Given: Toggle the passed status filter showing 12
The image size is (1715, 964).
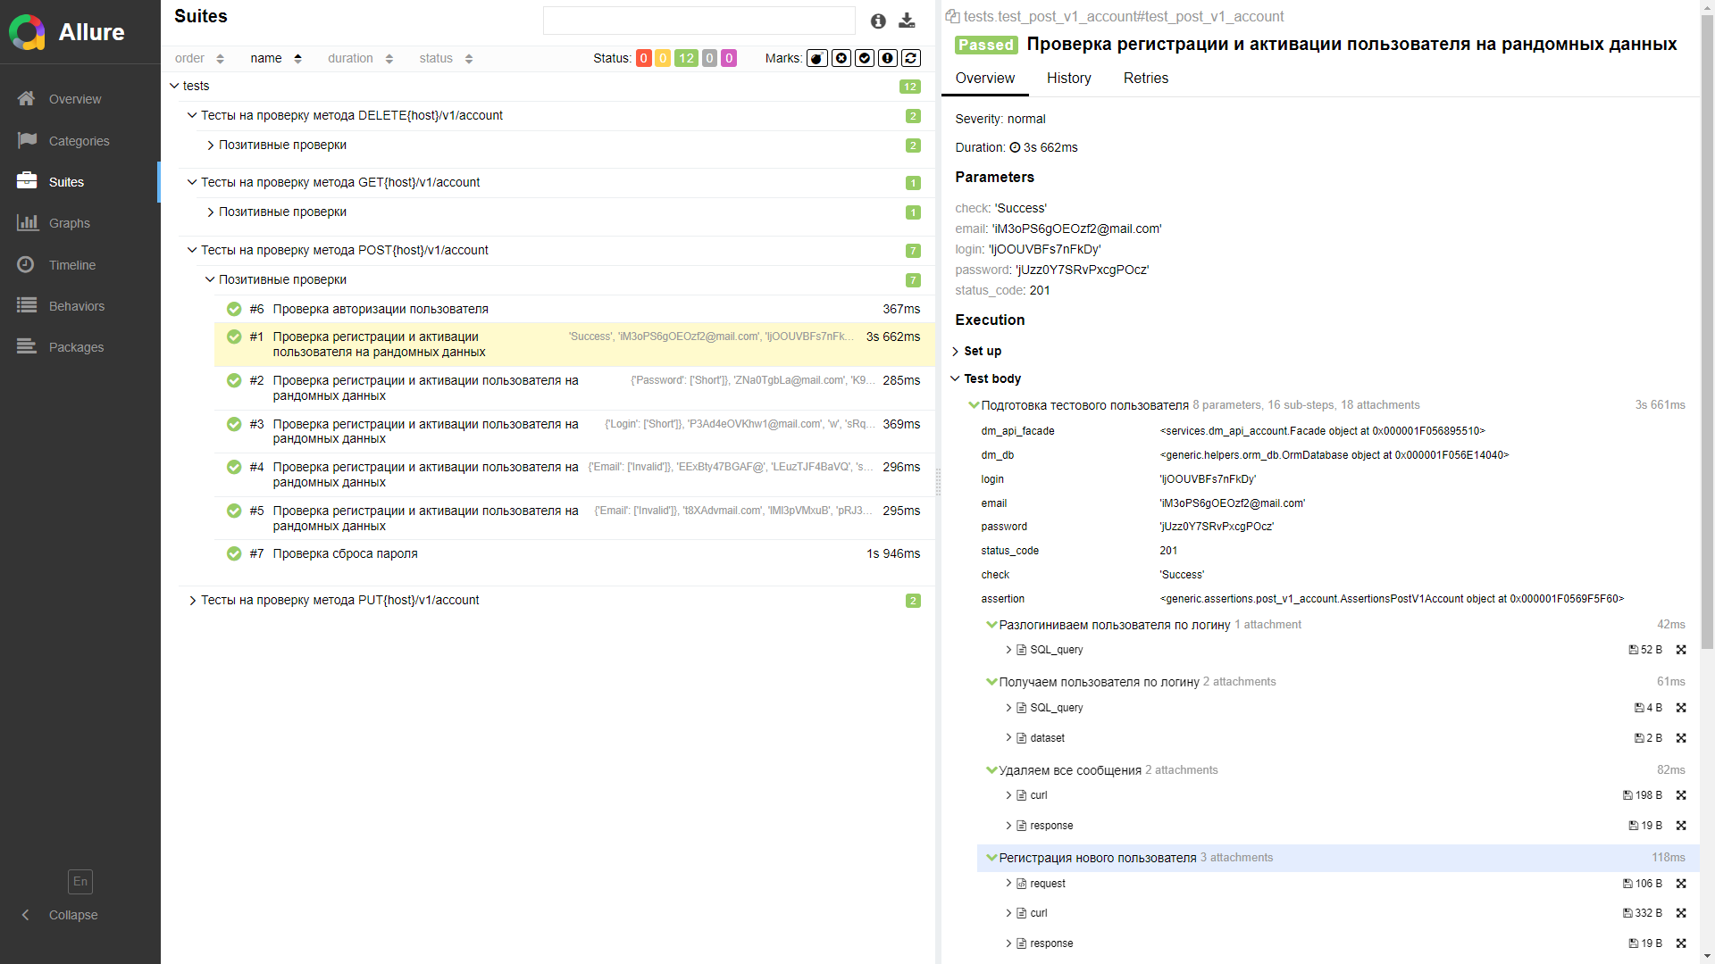Looking at the screenshot, I should coord(686,58).
